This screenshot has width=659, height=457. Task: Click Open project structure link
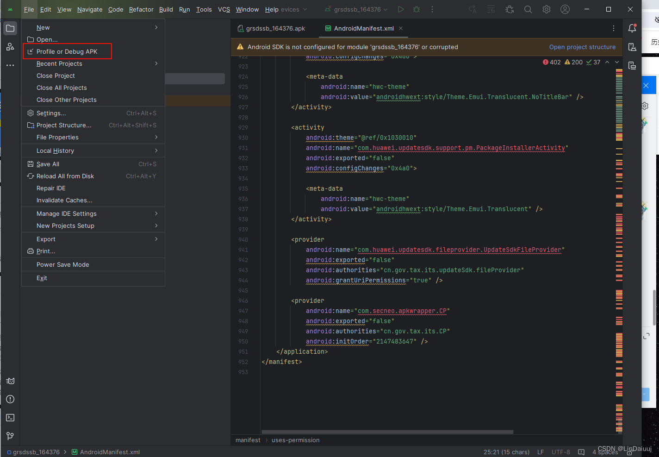[x=582, y=47]
